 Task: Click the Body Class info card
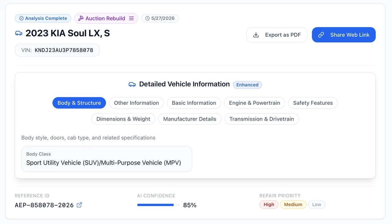[107, 159]
